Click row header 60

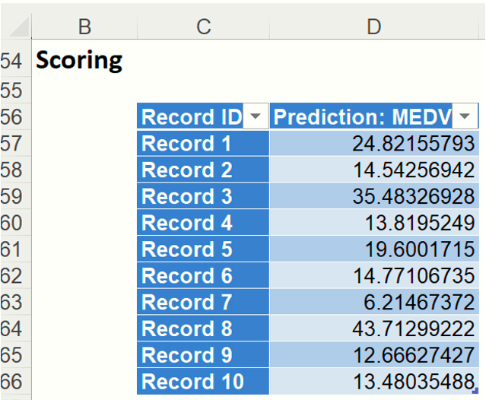tap(13, 223)
